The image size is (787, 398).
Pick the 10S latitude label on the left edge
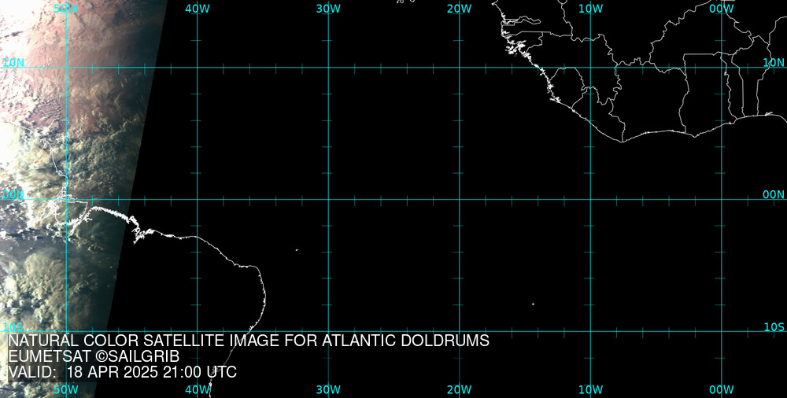13,327
